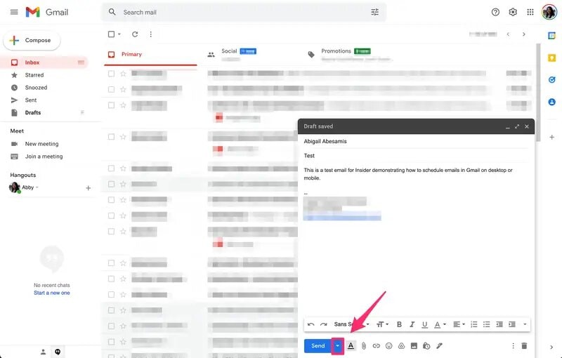Open Google Calendar side panel
This screenshot has height=358, width=562.
point(552,35)
